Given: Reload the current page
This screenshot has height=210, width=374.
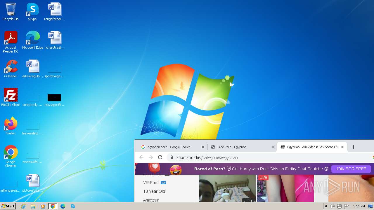Looking at the screenshot, I should pos(160,157).
